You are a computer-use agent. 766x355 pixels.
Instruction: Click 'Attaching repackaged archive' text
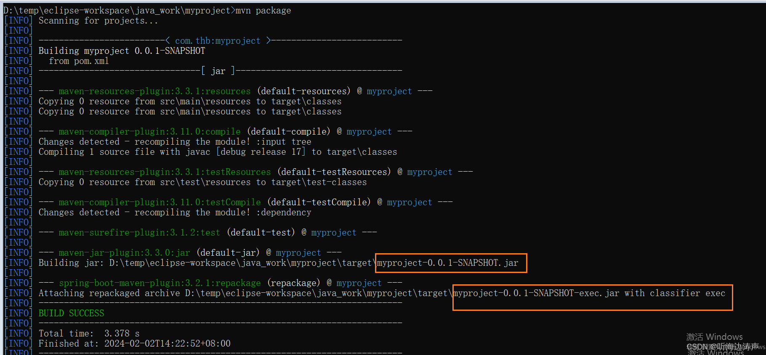click(x=109, y=293)
